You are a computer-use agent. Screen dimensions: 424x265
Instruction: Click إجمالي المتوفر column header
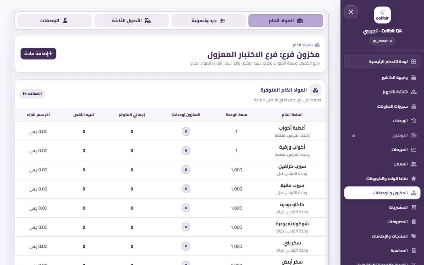point(132,115)
